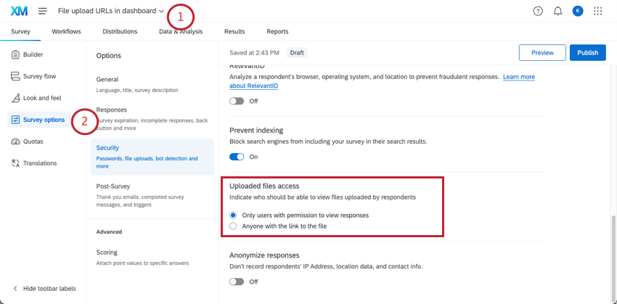This screenshot has height=304, width=617.
Task: Turn off the Prevent indexing switch
Action: (x=237, y=157)
